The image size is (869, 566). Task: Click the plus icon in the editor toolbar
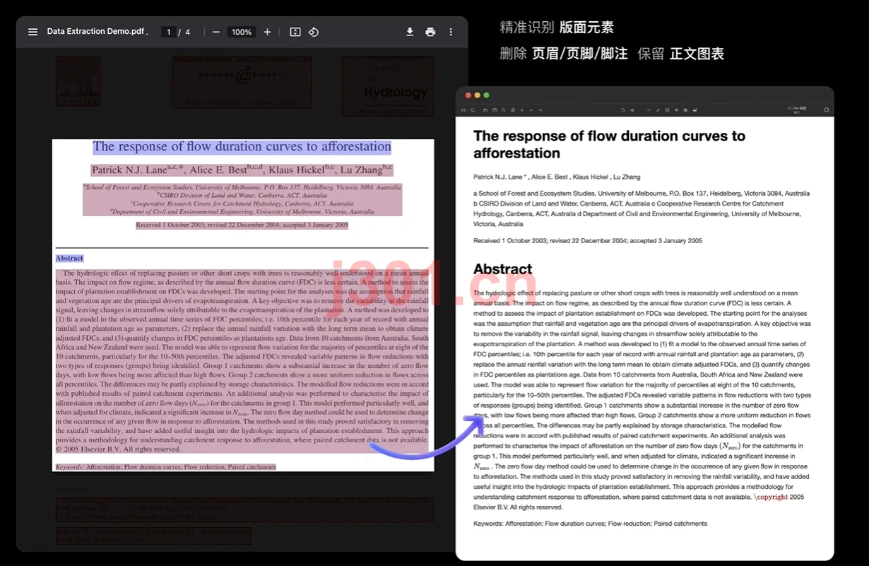[x=522, y=110]
